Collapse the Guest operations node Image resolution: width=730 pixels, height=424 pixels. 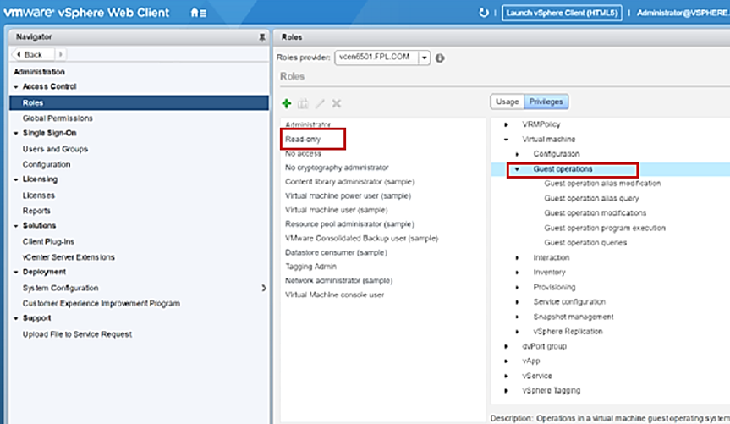coord(517,169)
